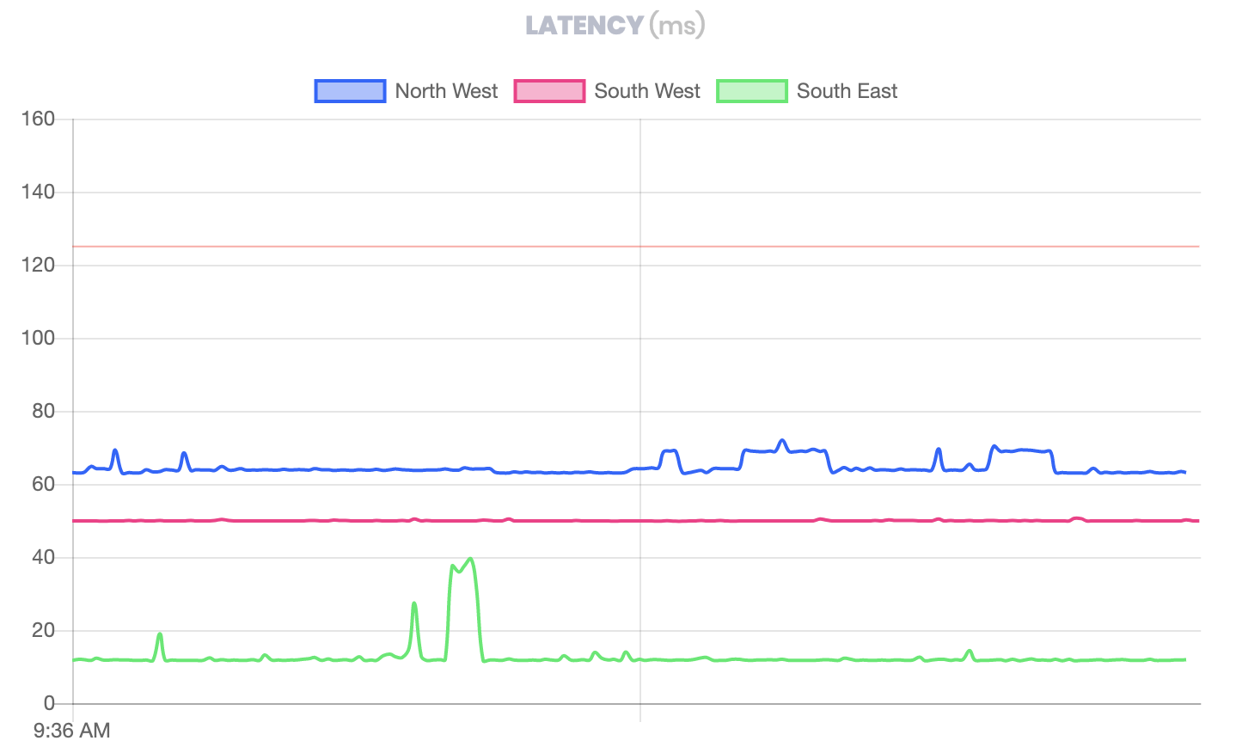Click the pink South West legend swatch
1236x753 pixels.
click(549, 91)
